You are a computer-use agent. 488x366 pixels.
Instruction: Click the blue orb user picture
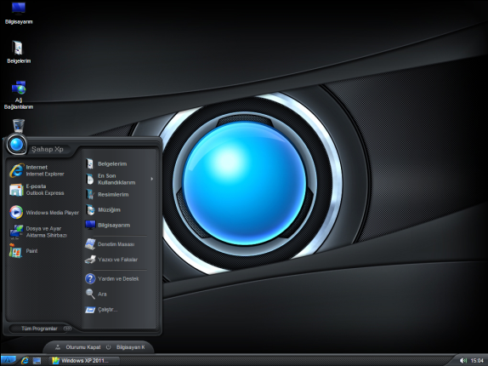16,145
